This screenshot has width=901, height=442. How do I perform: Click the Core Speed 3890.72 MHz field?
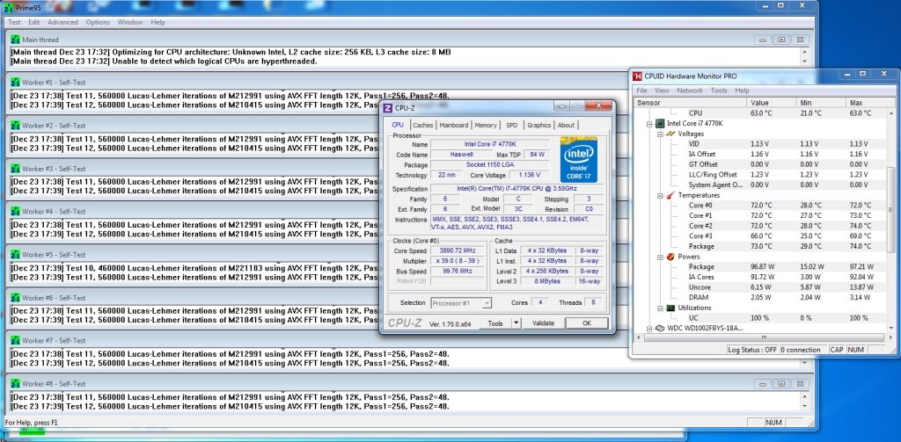pos(458,250)
